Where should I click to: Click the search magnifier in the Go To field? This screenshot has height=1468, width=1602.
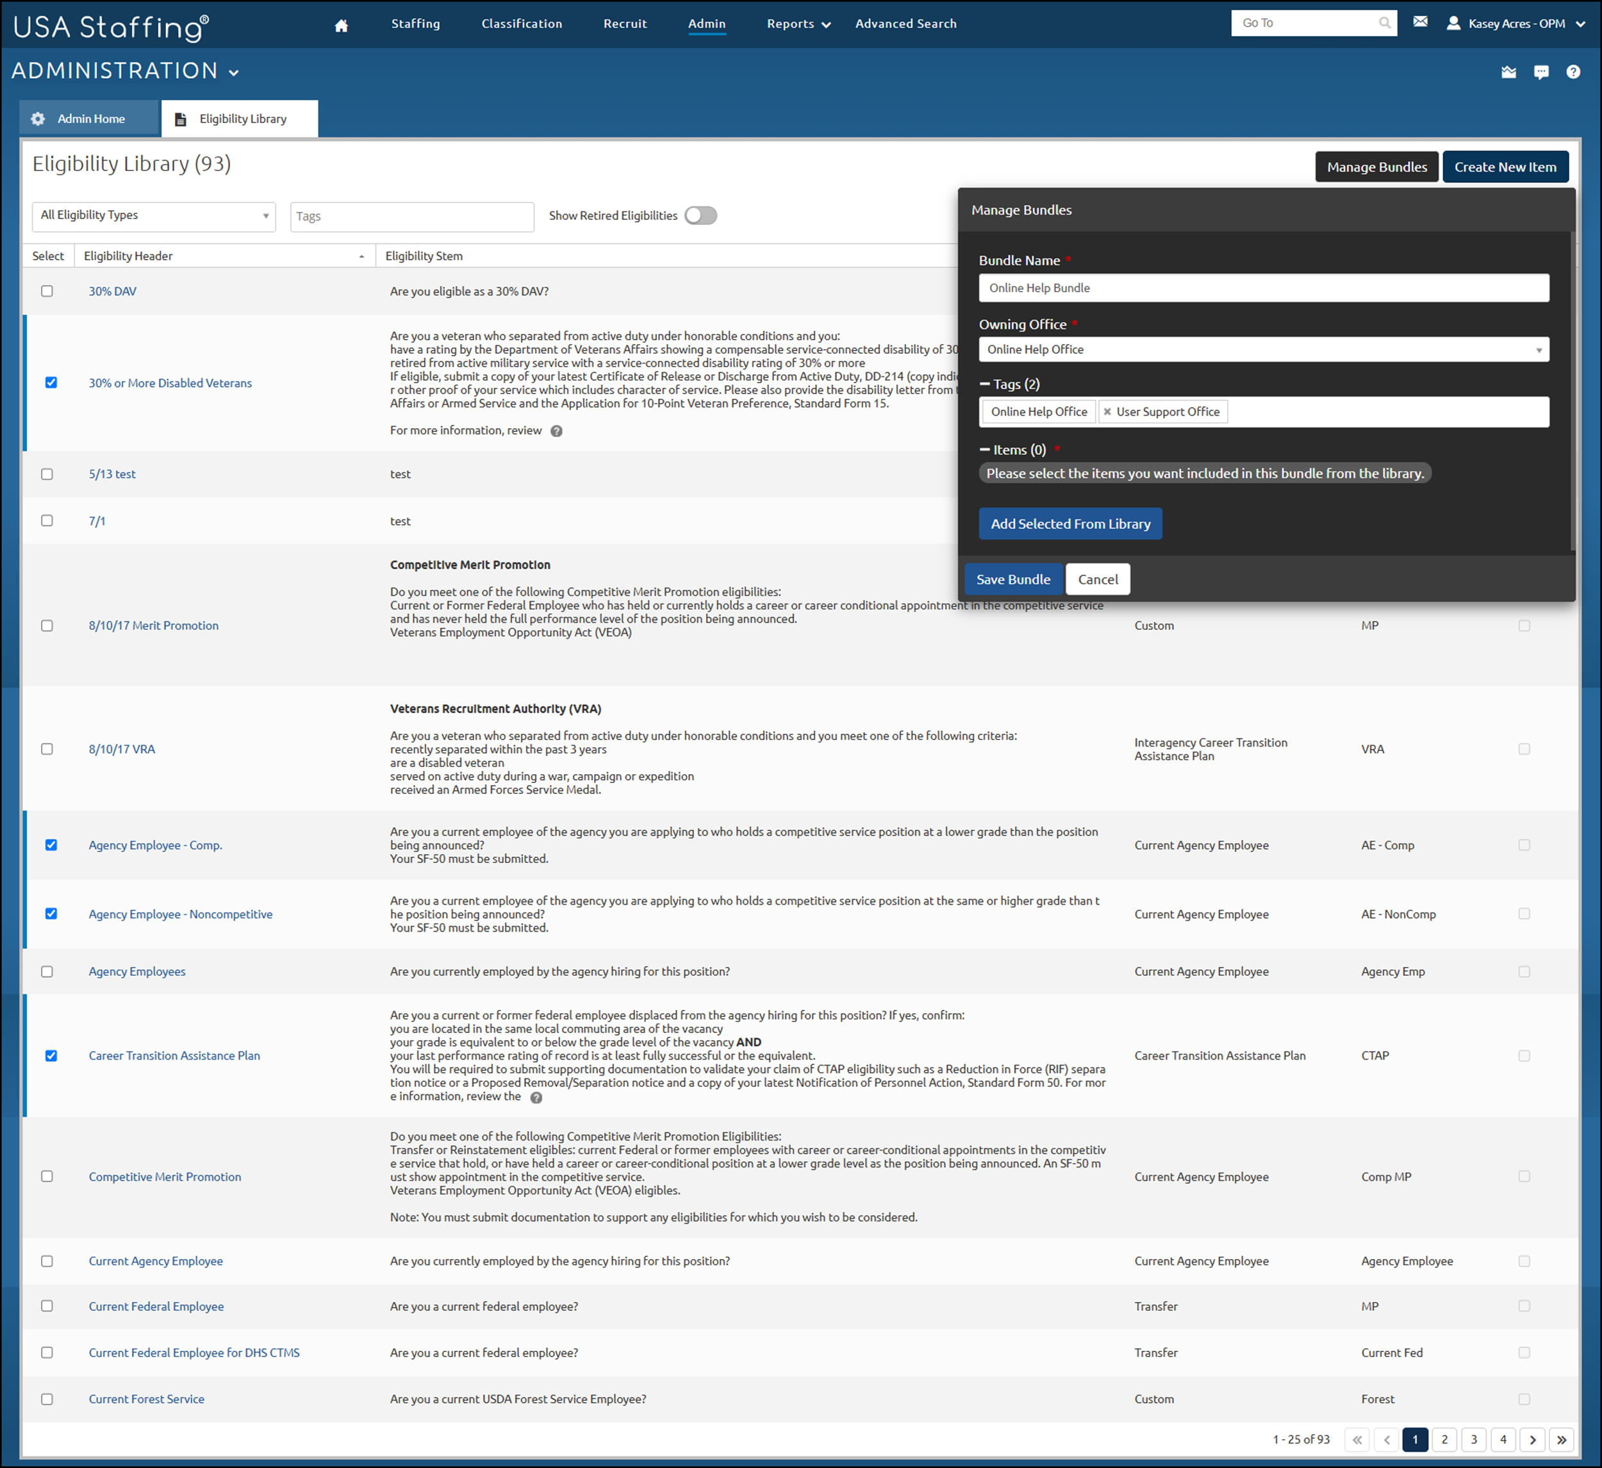[1385, 22]
